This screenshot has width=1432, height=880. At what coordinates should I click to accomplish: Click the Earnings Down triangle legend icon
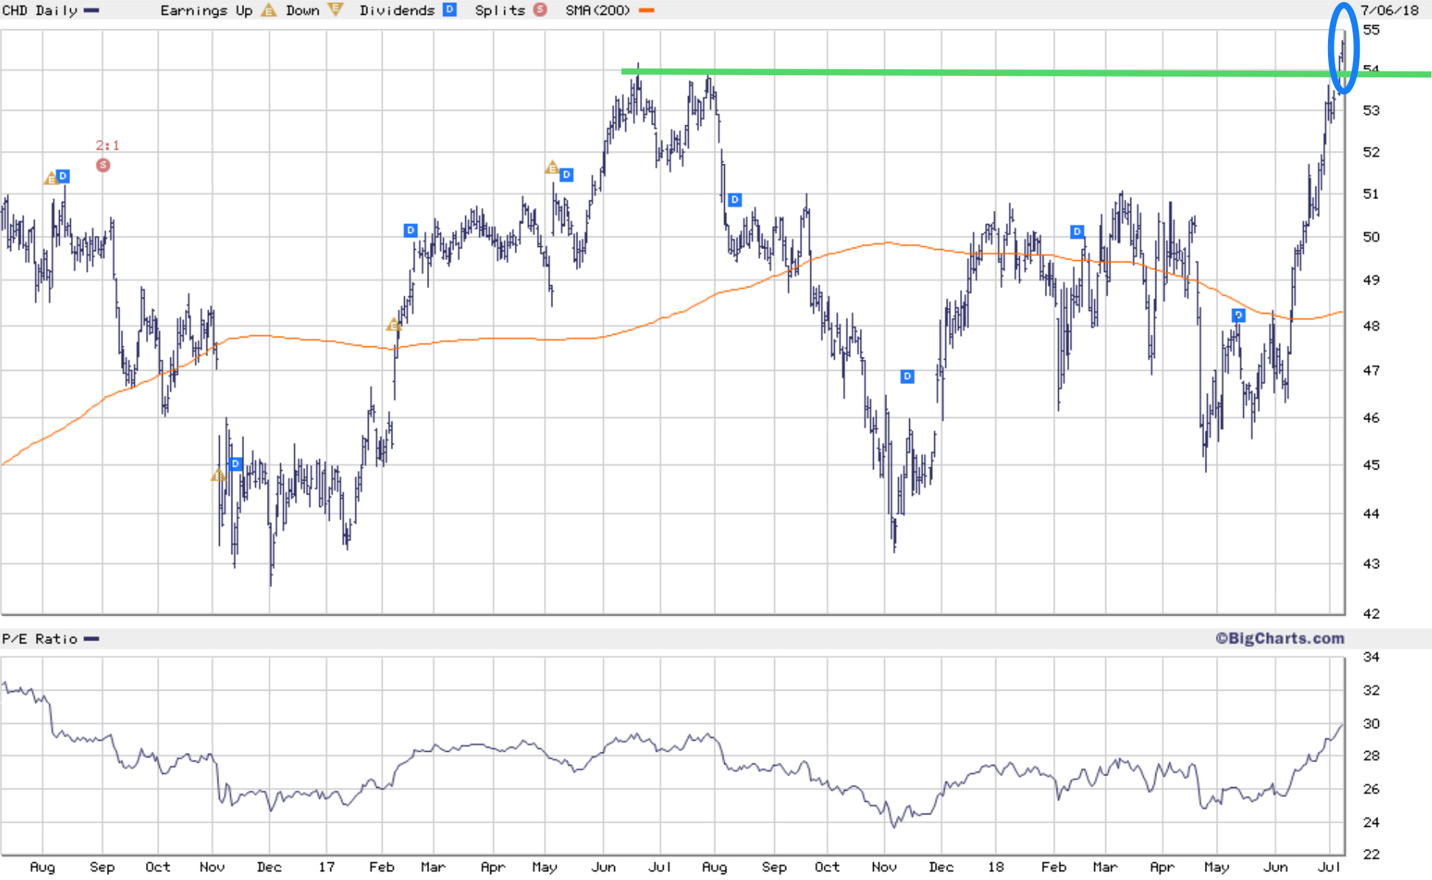[336, 10]
